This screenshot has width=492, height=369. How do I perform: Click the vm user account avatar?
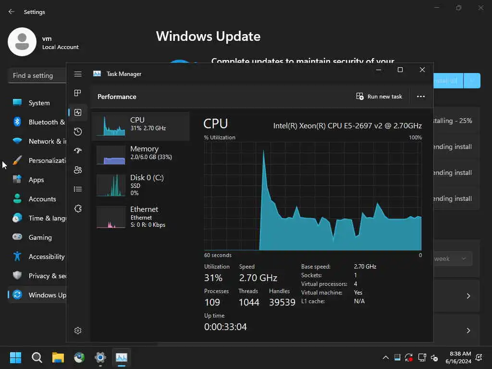tap(22, 42)
